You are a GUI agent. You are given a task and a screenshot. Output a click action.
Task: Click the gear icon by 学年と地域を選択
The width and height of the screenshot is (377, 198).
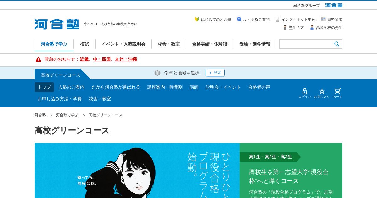point(157,73)
